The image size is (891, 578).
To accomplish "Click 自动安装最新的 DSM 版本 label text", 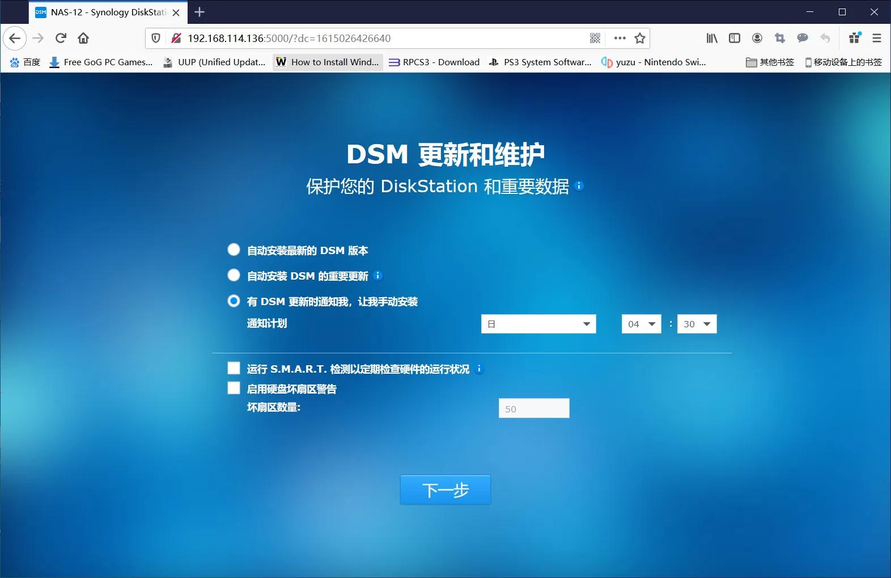I will 308,250.
